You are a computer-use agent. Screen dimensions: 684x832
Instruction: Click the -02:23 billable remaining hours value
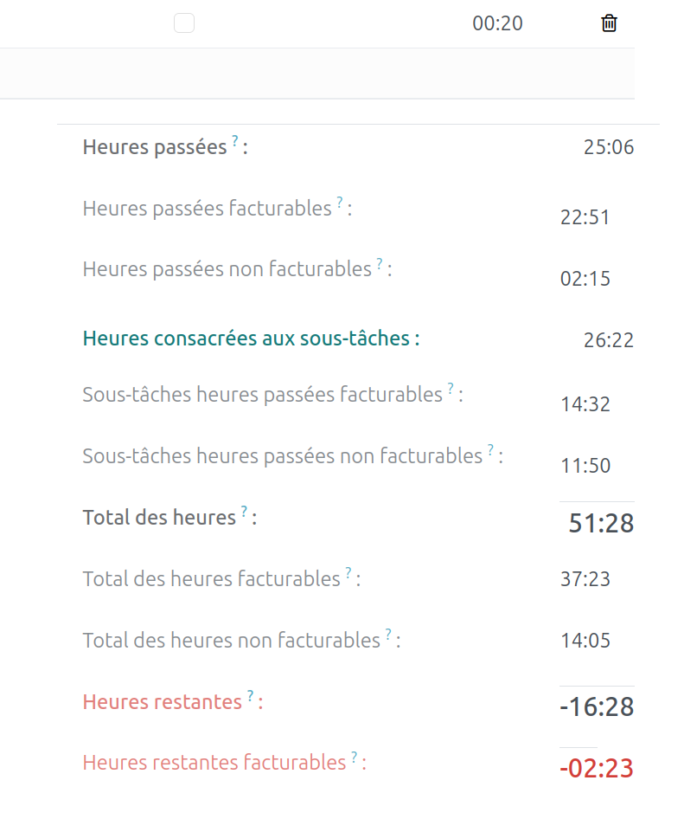tap(598, 768)
